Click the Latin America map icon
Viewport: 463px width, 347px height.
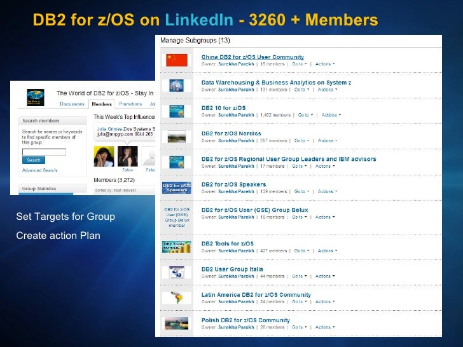pyautogui.click(x=177, y=297)
